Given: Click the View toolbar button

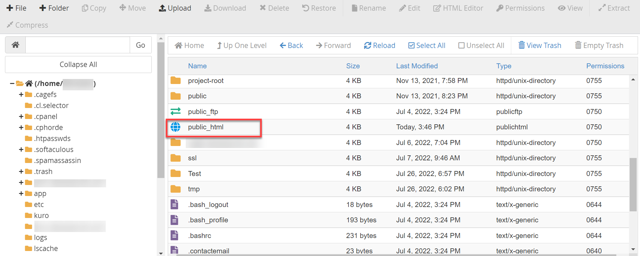Looking at the screenshot, I should (570, 8).
